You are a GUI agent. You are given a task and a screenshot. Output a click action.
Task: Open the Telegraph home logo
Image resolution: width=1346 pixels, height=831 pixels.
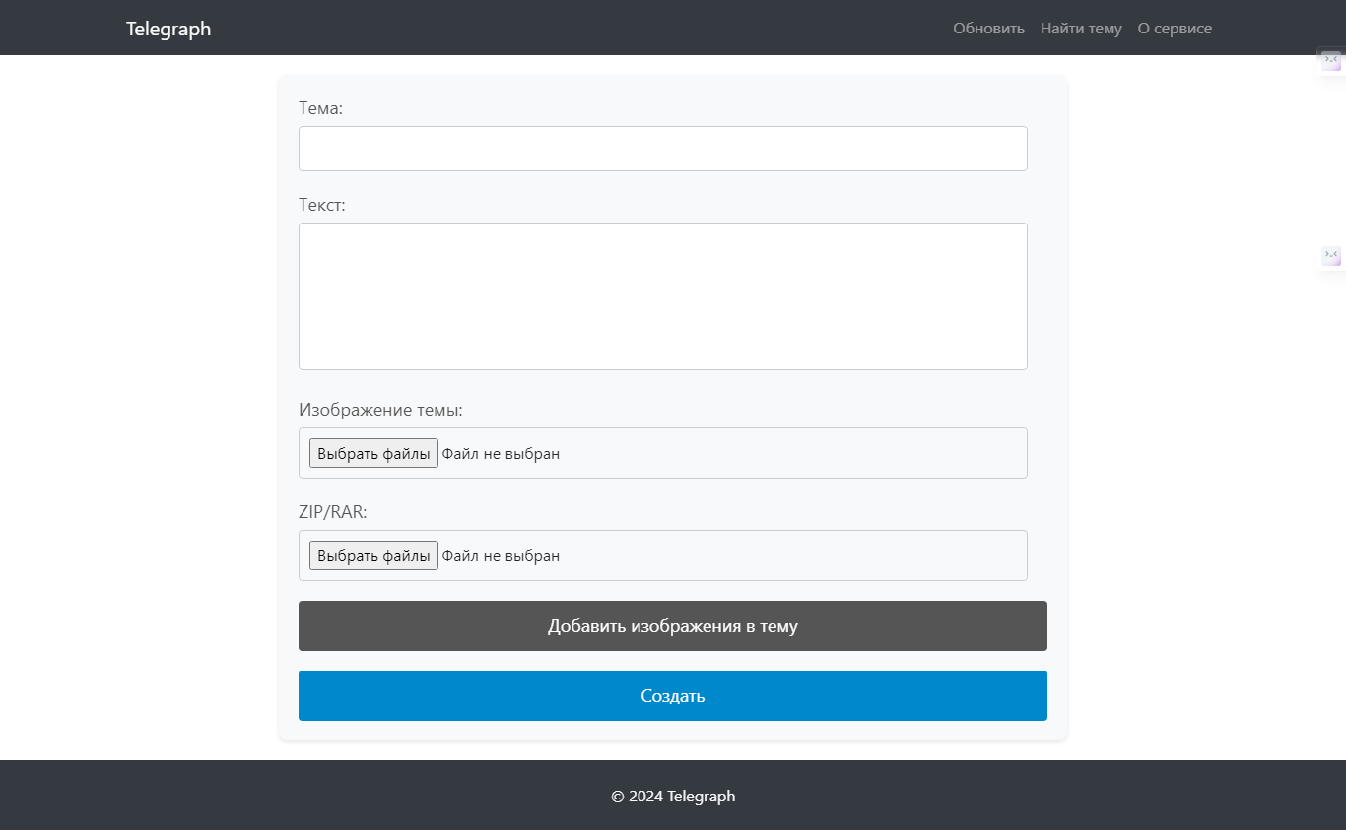pos(168,29)
